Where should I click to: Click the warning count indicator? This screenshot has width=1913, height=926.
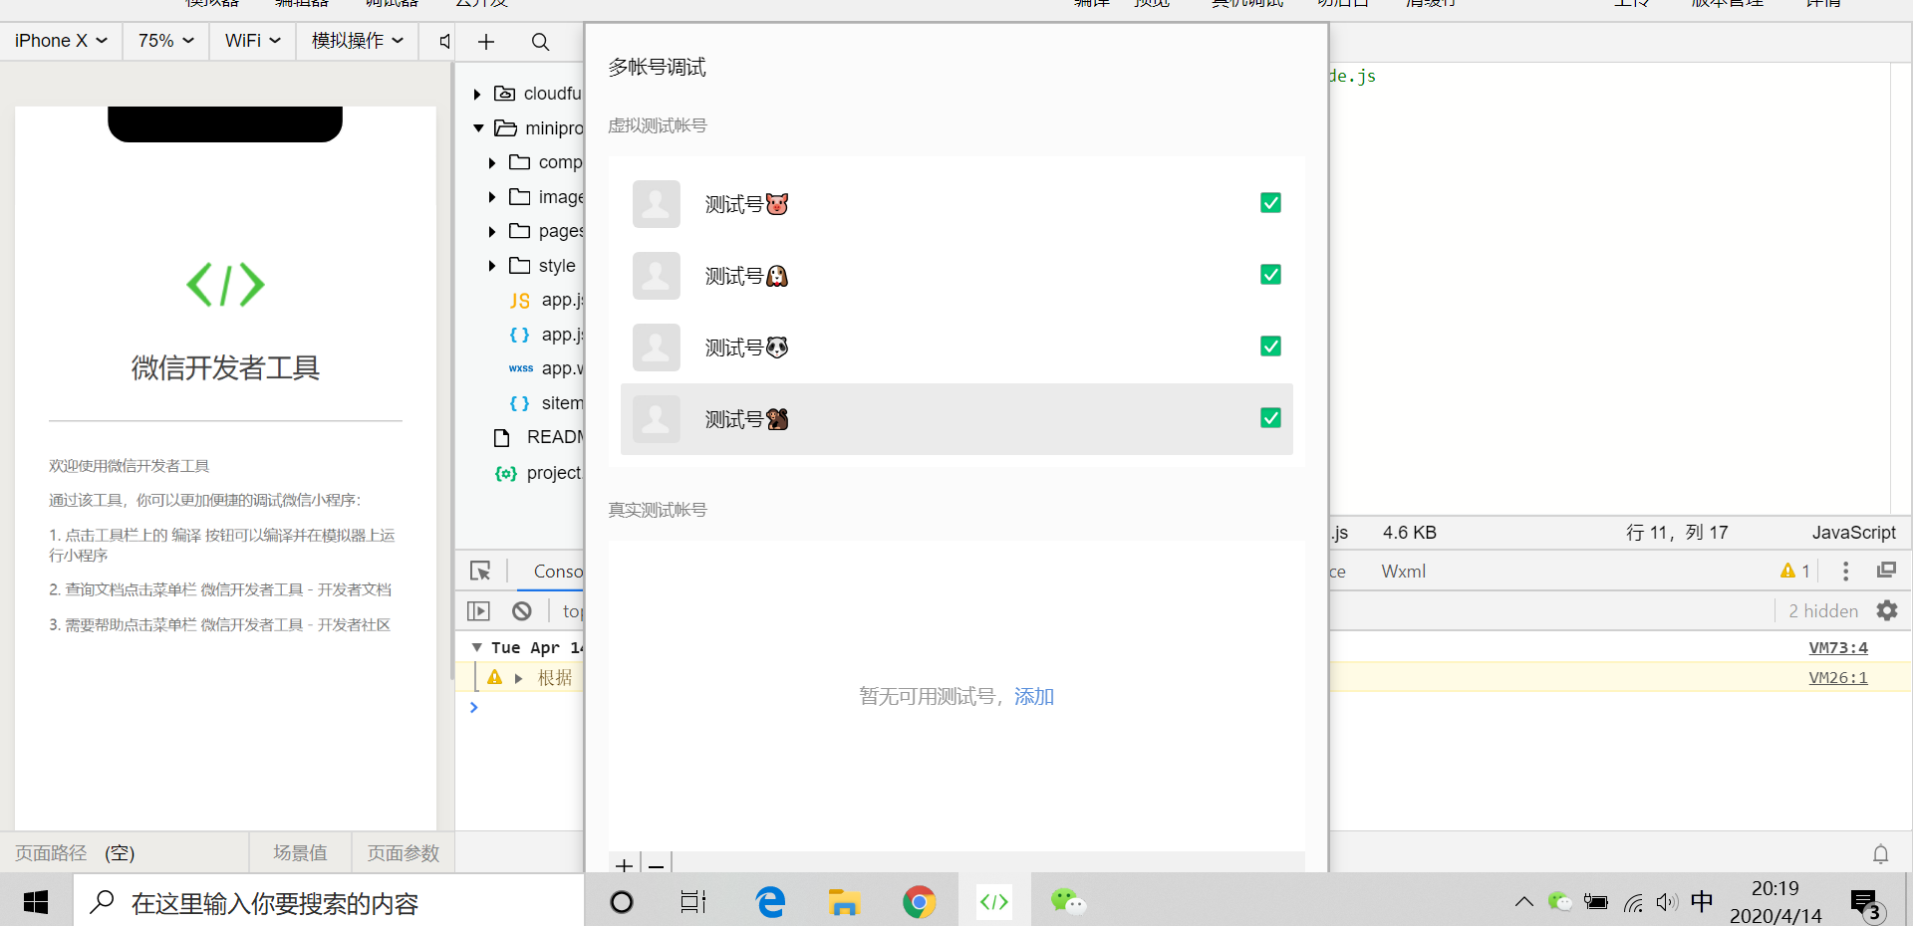tap(1794, 571)
